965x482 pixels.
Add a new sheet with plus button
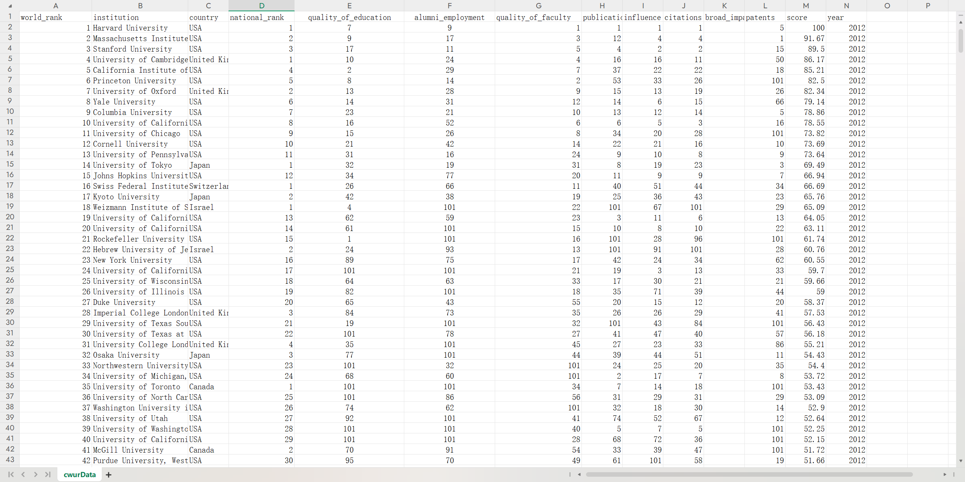(109, 475)
